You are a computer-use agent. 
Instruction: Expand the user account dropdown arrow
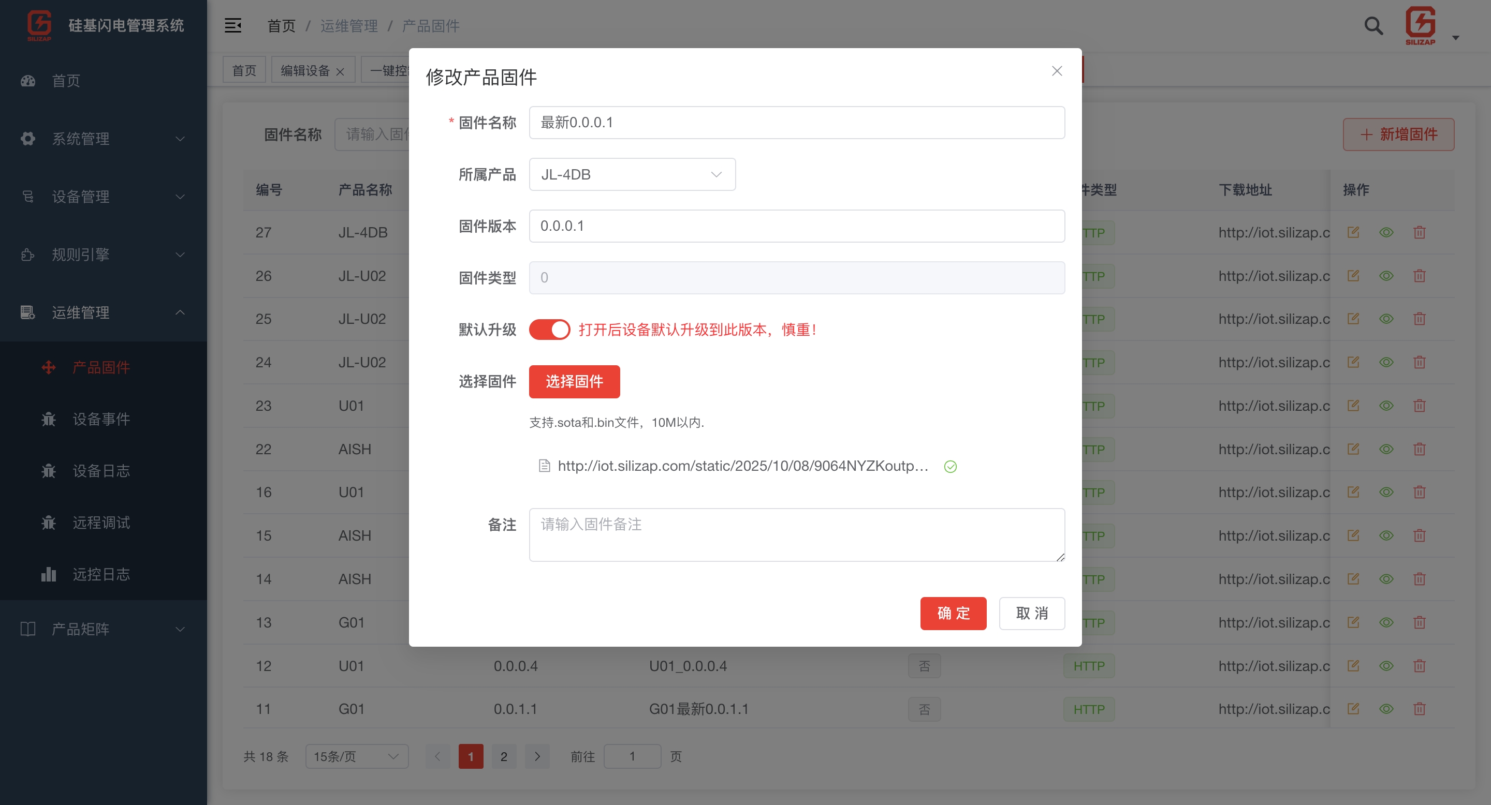1456,37
